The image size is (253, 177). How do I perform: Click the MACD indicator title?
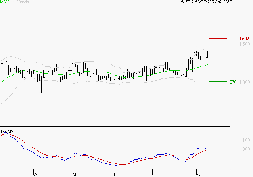coord(7,132)
